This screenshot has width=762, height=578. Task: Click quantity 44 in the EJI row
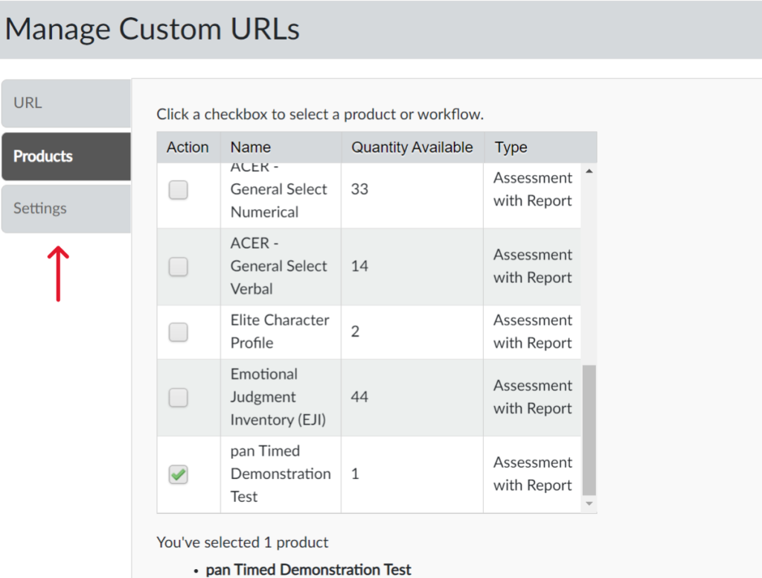click(x=359, y=397)
